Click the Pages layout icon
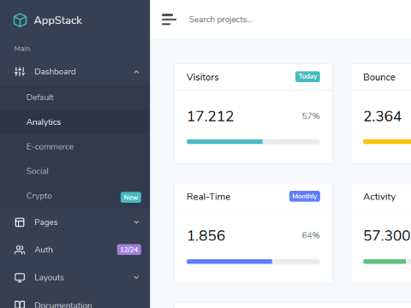Screen dimensions: 411x308 tap(20, 222)
